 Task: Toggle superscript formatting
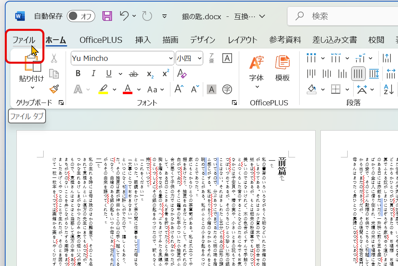point(166,73)
